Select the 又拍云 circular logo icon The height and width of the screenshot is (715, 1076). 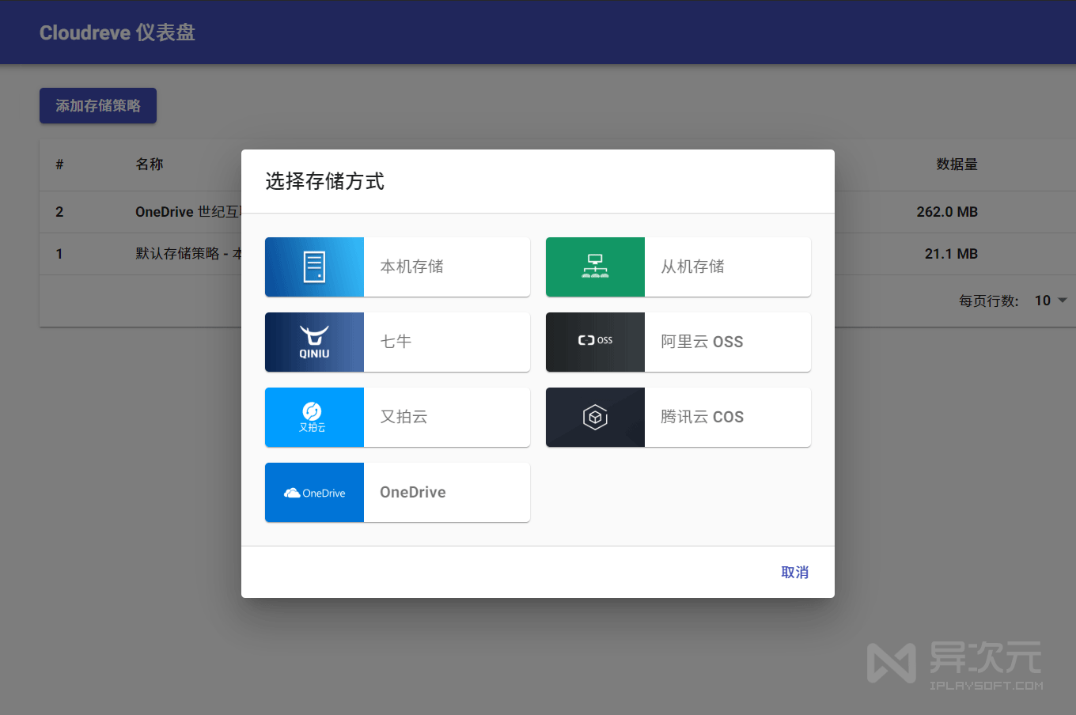click(314, 417)
